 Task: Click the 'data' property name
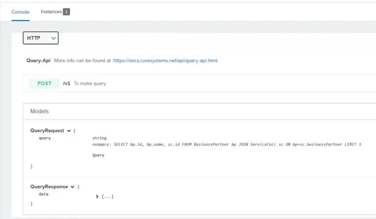[44, 194]
